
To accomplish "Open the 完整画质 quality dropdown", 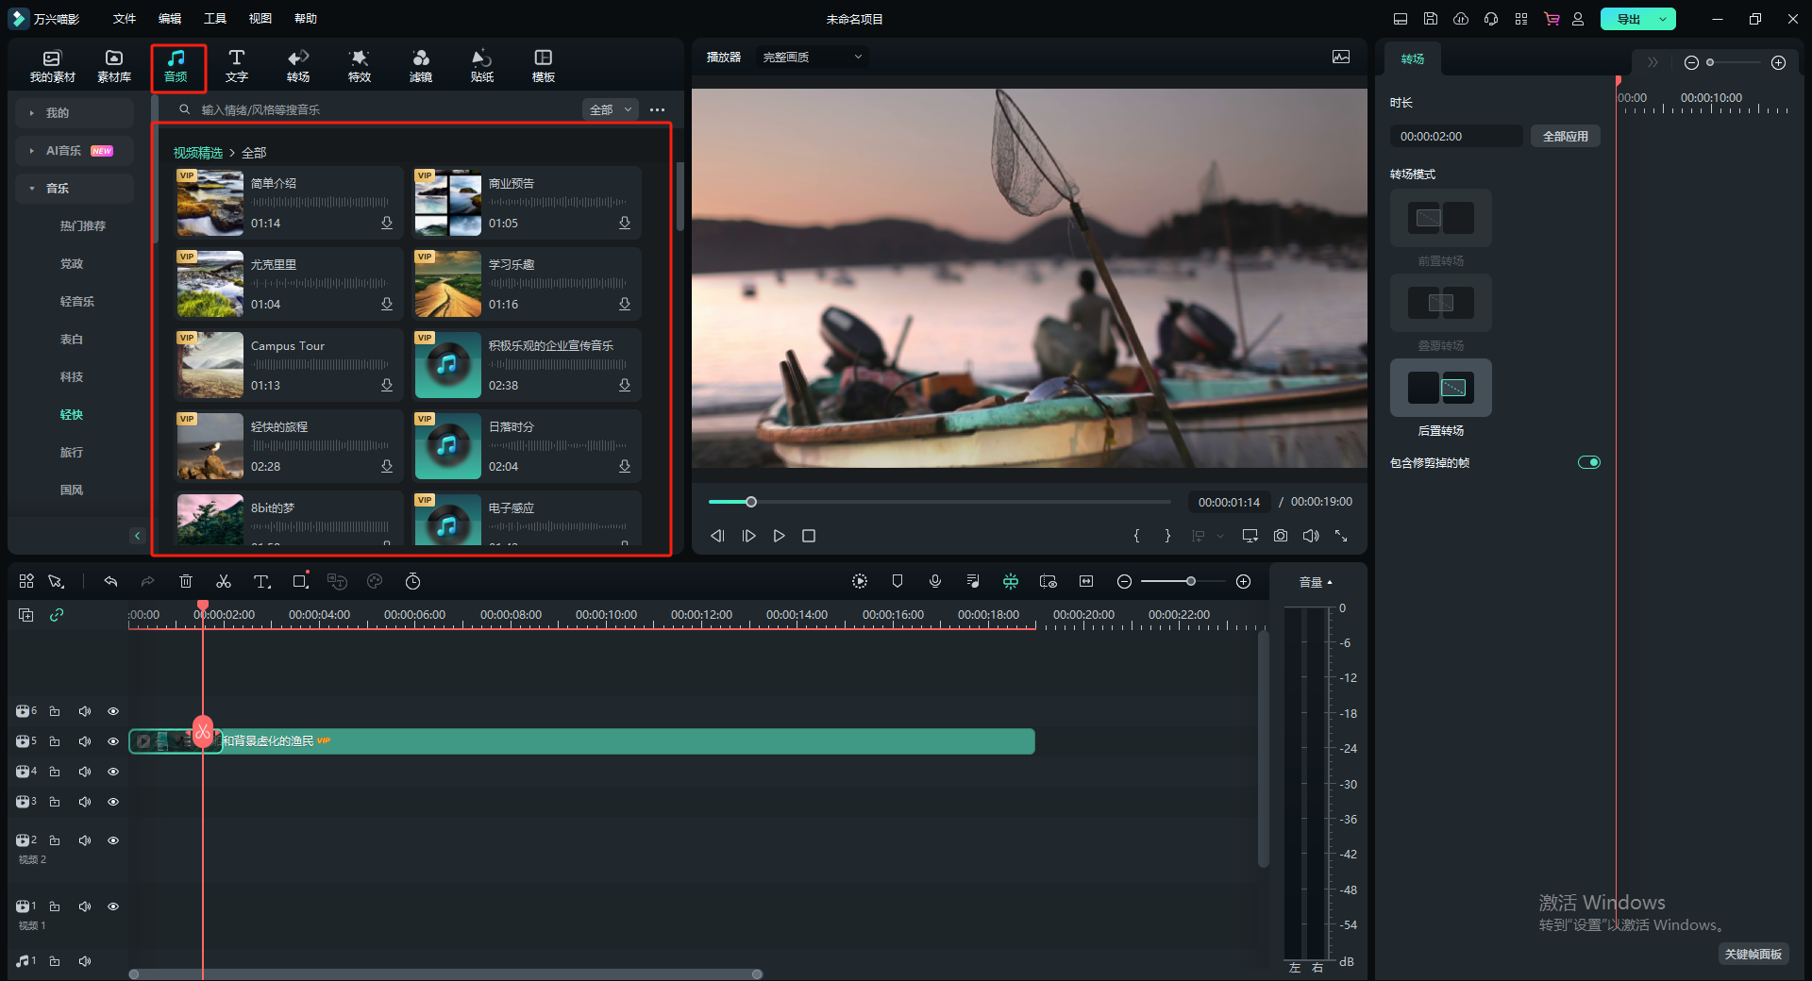I will tap(812, 58).
